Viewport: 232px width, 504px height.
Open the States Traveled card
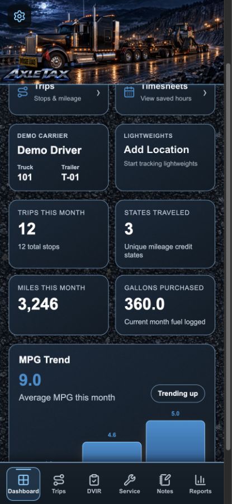(x=165, y=234)
